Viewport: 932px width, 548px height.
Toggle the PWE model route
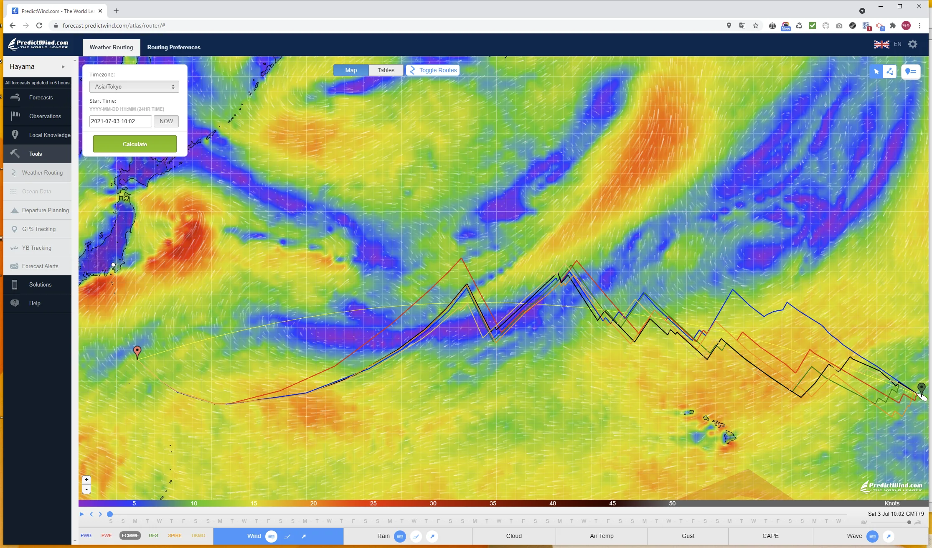coord(107,535)
